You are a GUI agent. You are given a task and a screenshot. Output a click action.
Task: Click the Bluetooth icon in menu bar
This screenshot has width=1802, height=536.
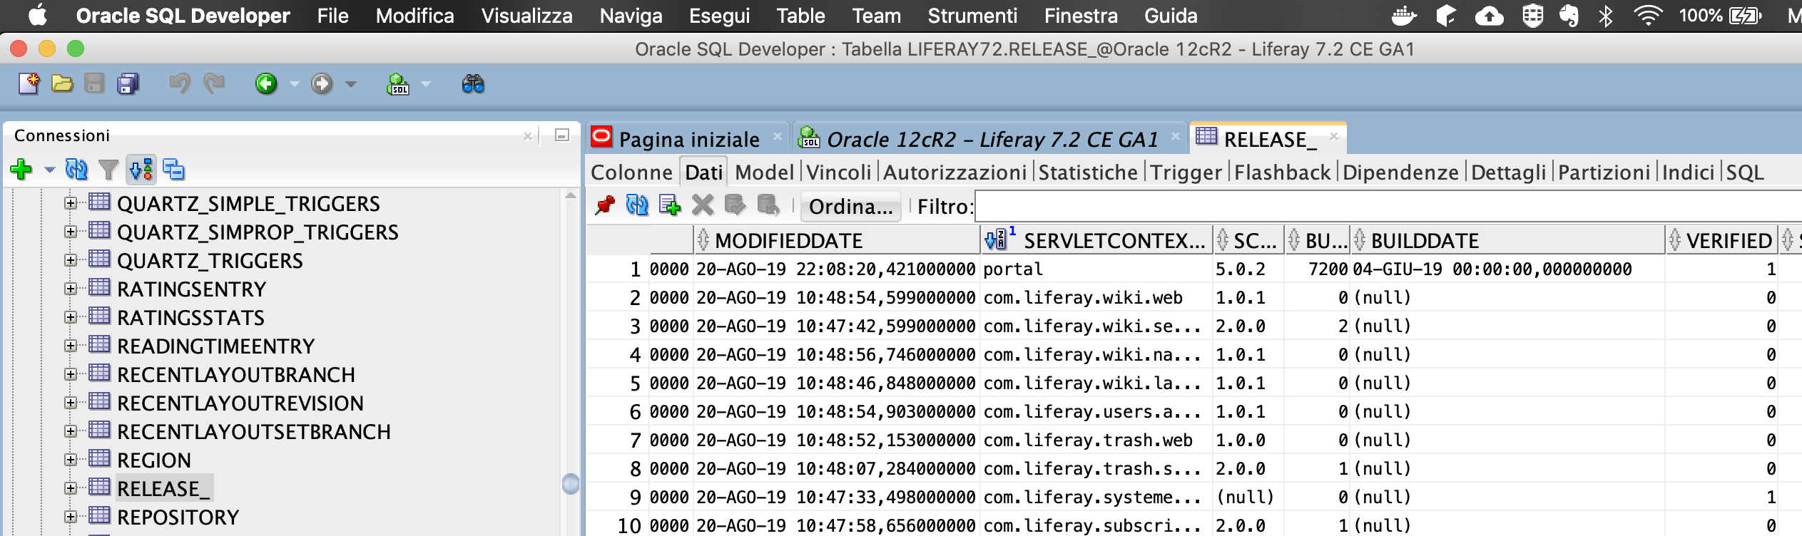point(1606,16)
